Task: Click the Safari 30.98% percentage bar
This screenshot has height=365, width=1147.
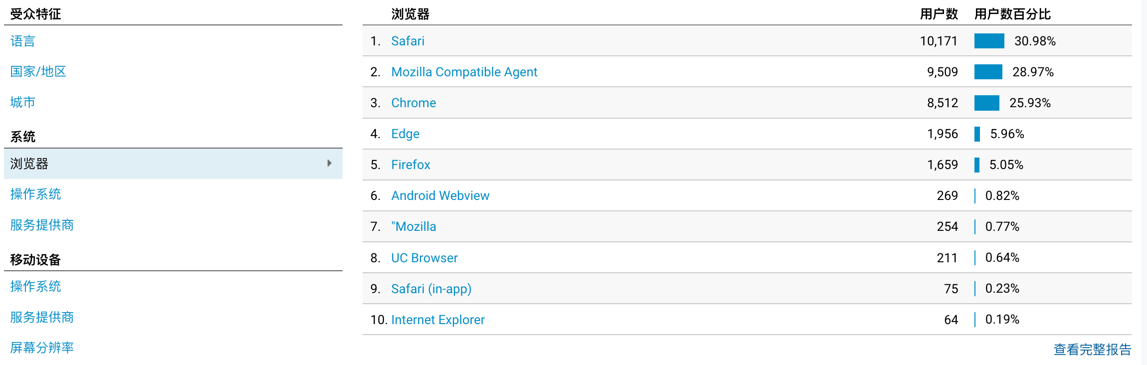Action: click(989, 41)
